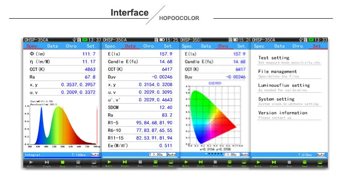Viewport: 342px width, 180px height.
Task: Tap the Stop icon on the Set screen
Action: coord(289,162)
